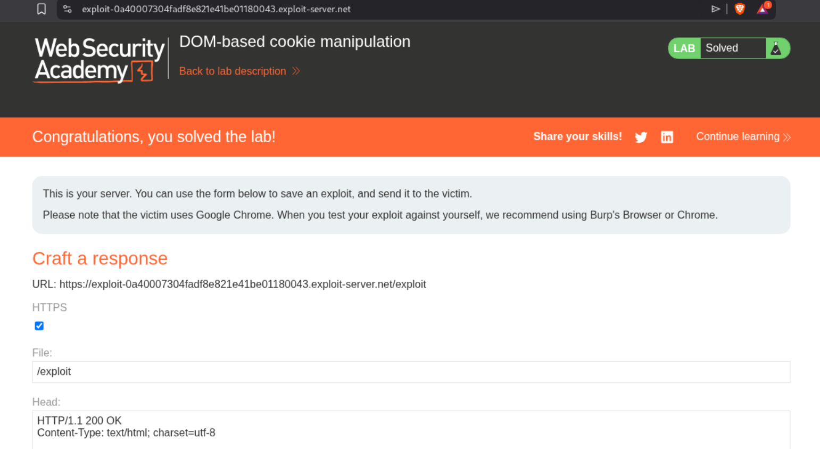Click the outlined play arrow icon in address bar
820x449 pixels.
716,9
